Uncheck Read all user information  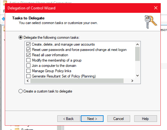28,55
